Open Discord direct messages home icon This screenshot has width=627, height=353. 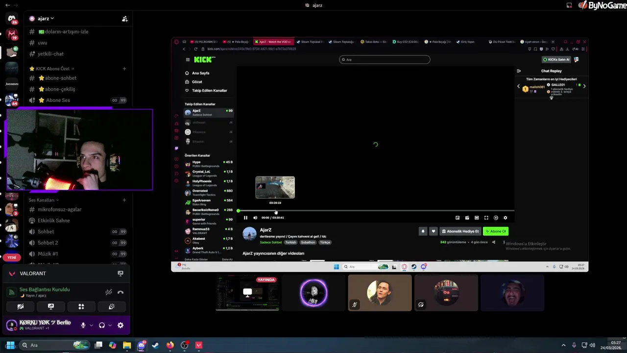click(12, 19)
